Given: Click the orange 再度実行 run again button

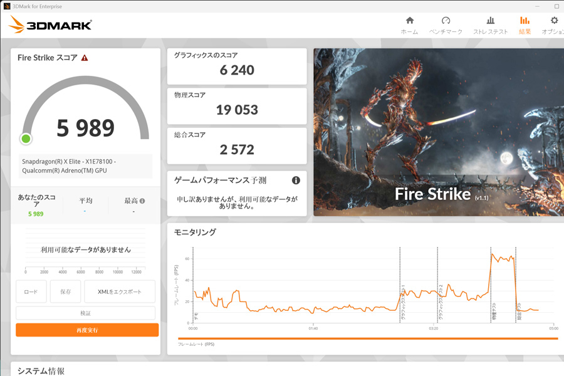Looking at the screenshot, I should point(87,330).
